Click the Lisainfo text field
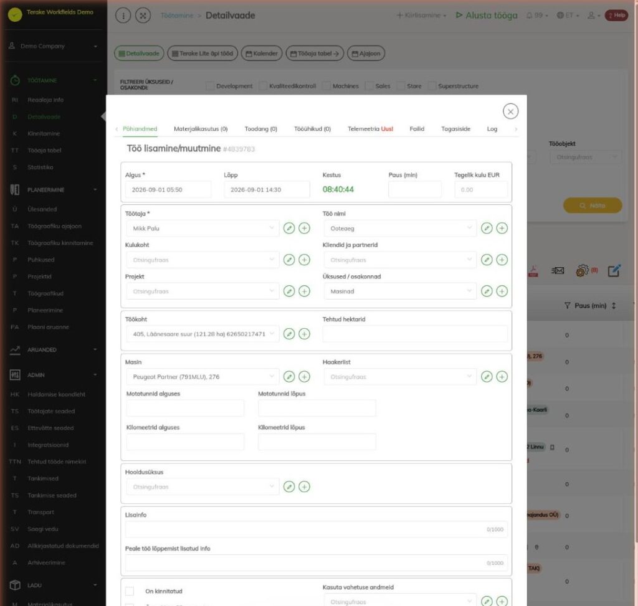Image resolution: width=638 pixels, height=606 pixels. pos(316,529)
